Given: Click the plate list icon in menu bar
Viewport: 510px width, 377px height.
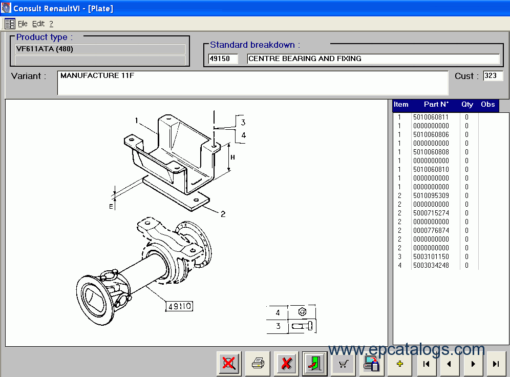Looking at the screenshot, I should pyautogui.click(x=10, y=24).
